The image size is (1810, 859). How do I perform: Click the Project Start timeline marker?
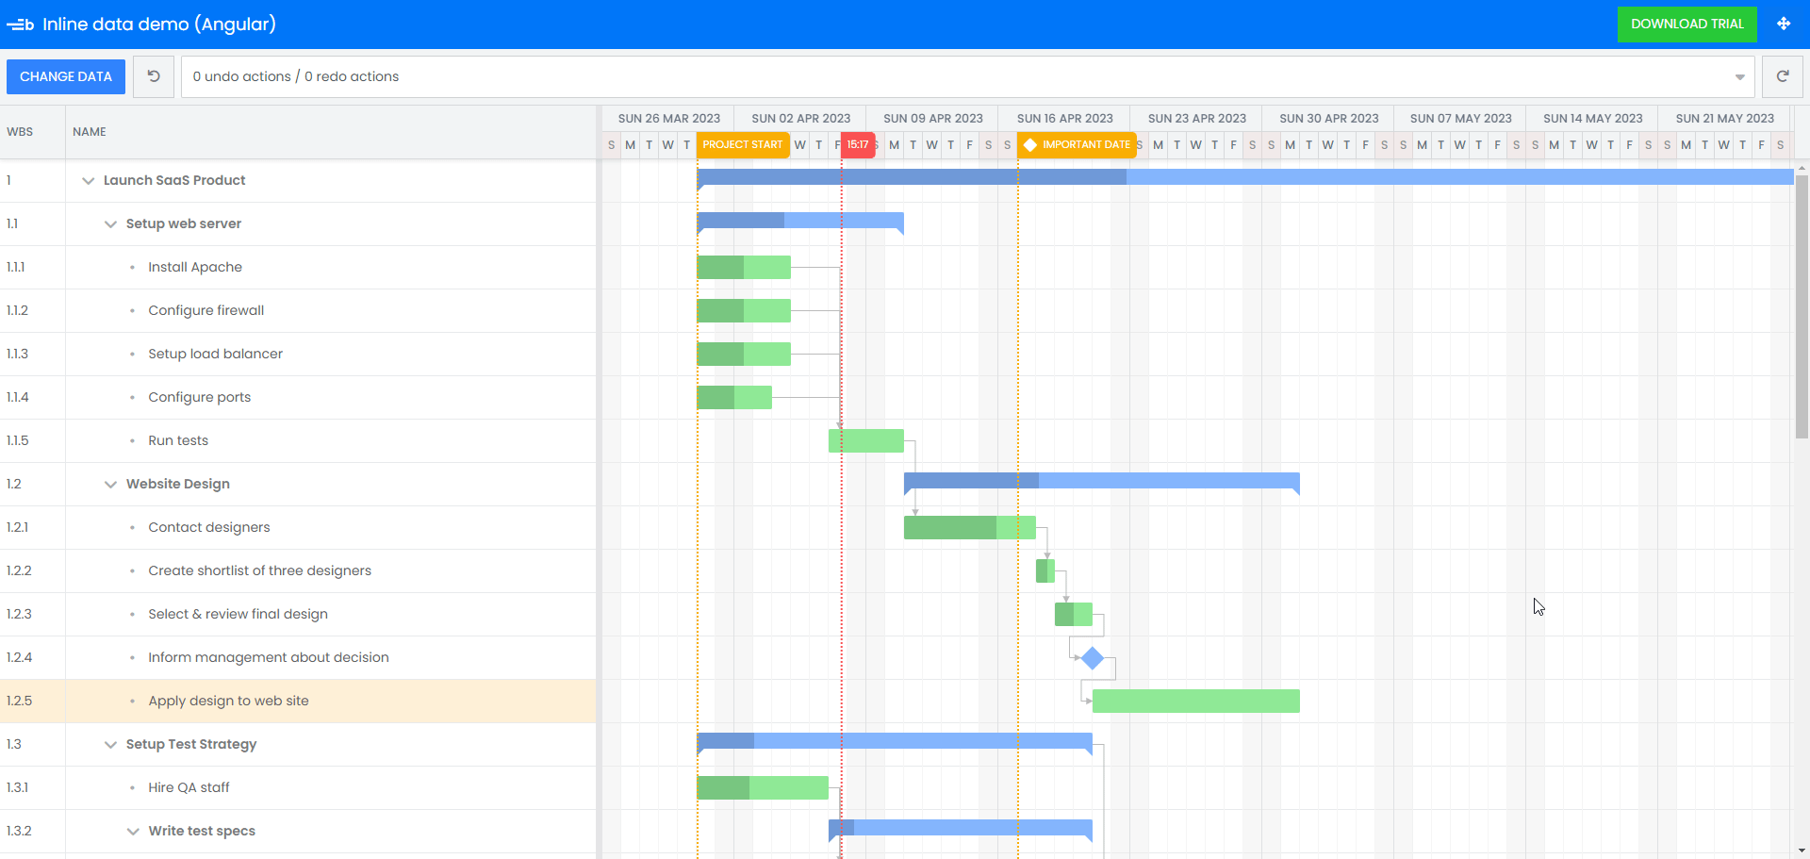click(743, 145)
